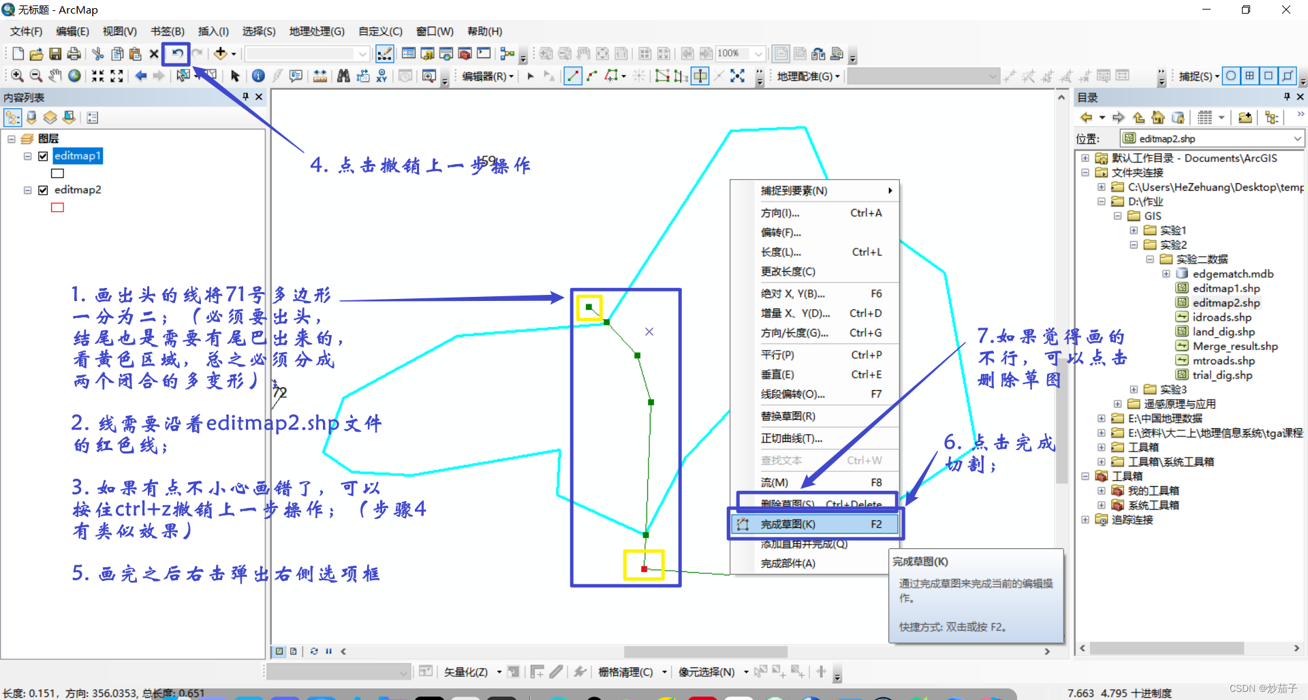Open the catalog location combo box
The width and height of the screenshot is (1308, 700).
pos(1212,138)
